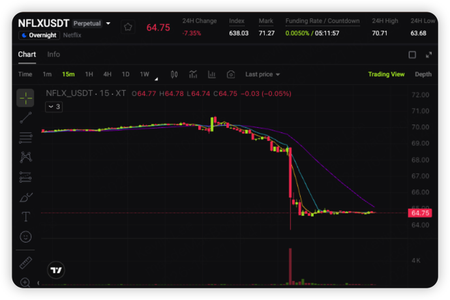
Task: Select the ruler measure tool
Action: [x=25, y=263]
